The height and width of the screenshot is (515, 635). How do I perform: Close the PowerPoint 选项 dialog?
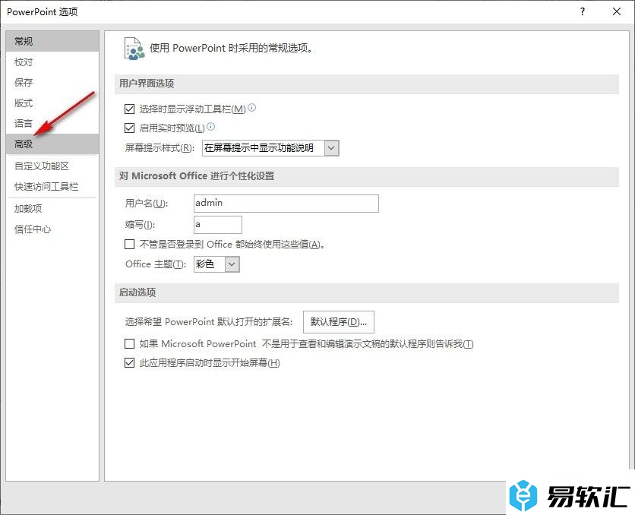[617, 11]
